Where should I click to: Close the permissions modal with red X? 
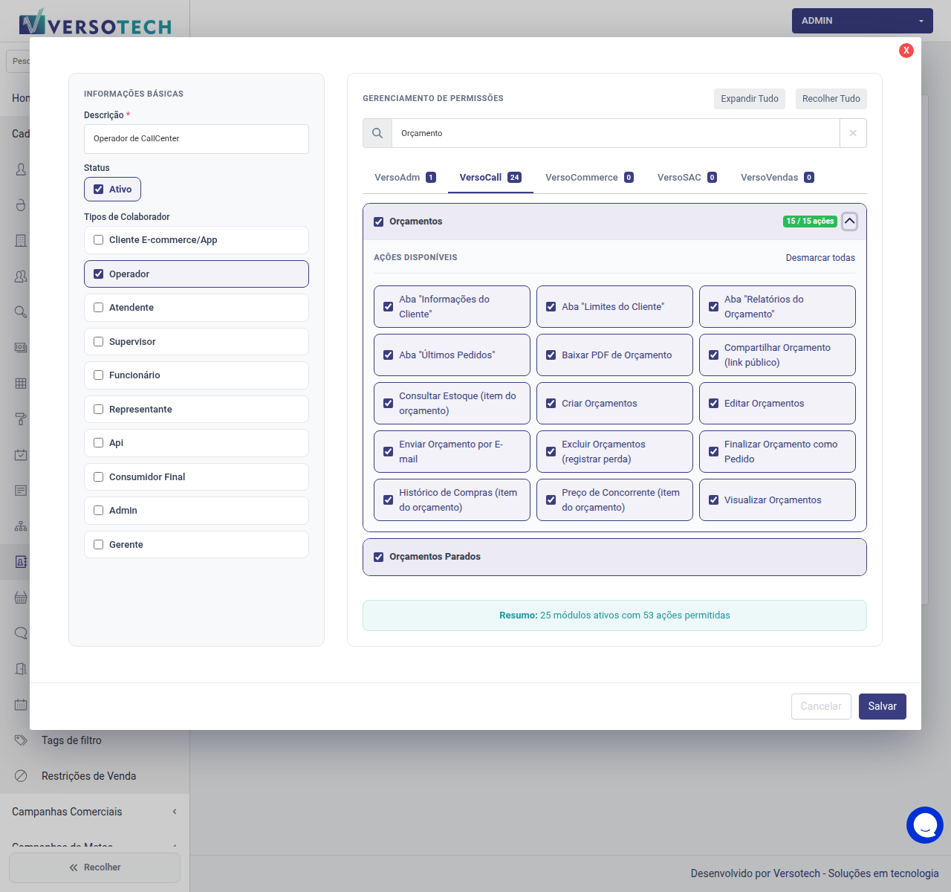point(906,51)
